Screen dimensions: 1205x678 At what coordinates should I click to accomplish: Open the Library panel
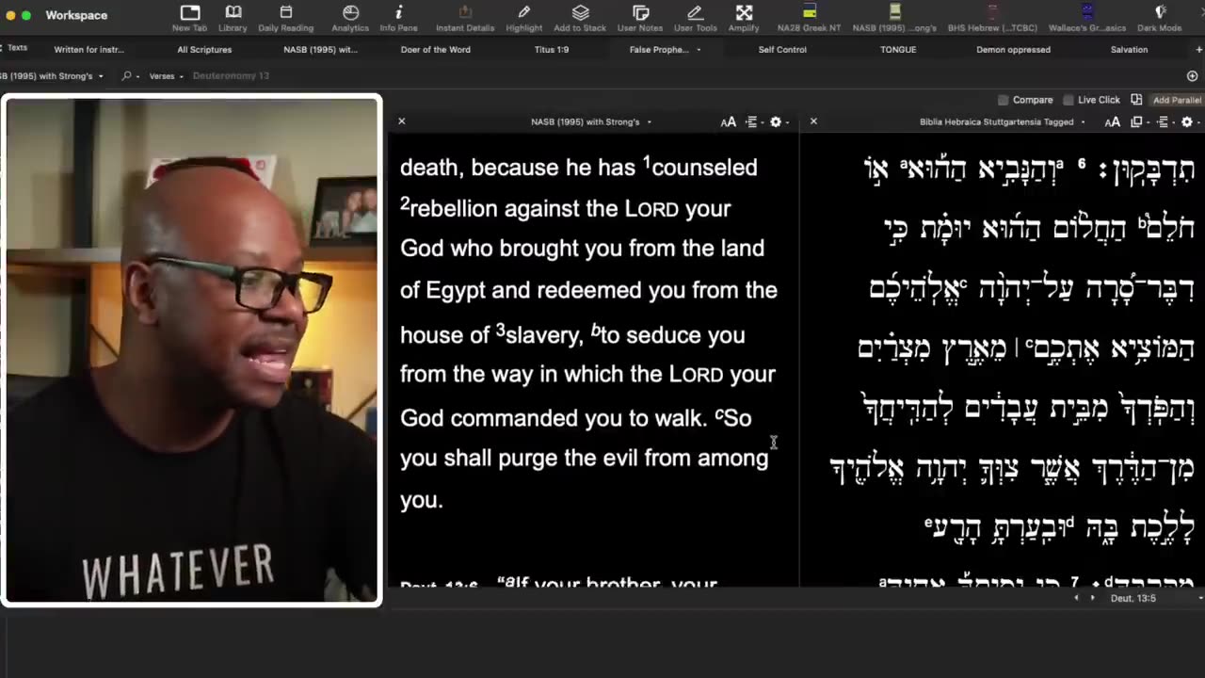(233, 17)
